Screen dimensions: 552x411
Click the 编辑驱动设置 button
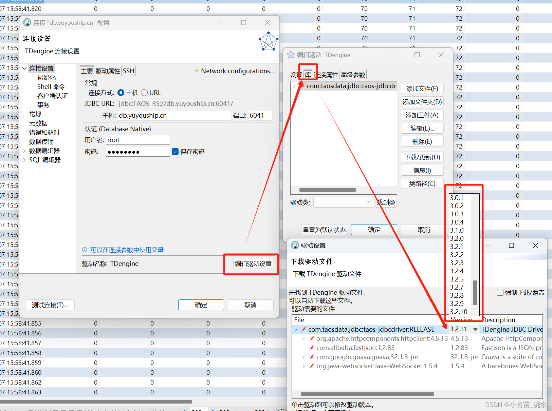point(253,263)
